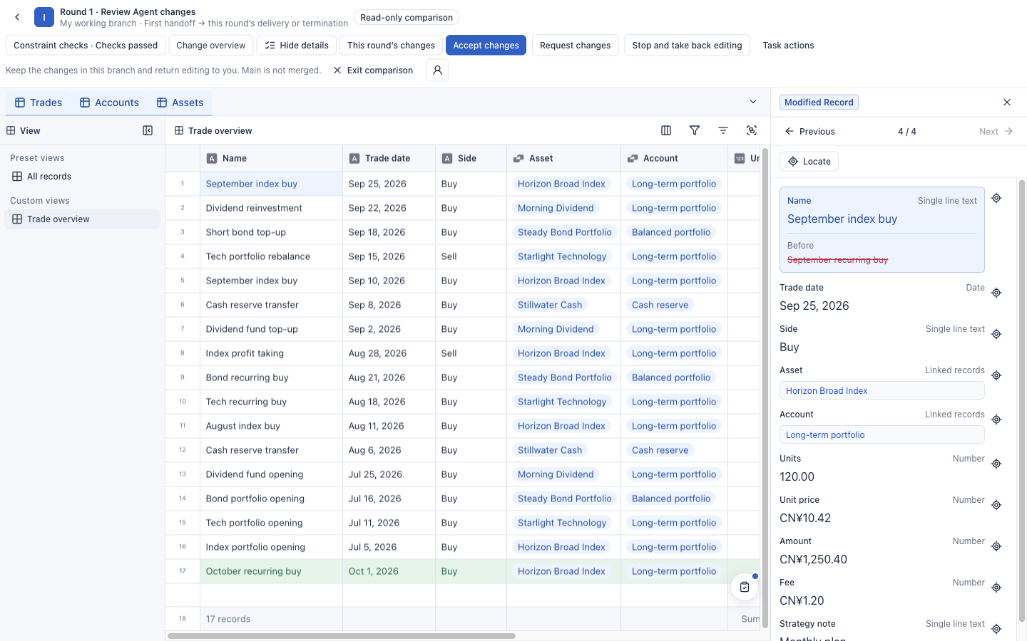Locate the Asset field target icon
Viewport: 1027px width, 641px height.
tap(996, 375)
